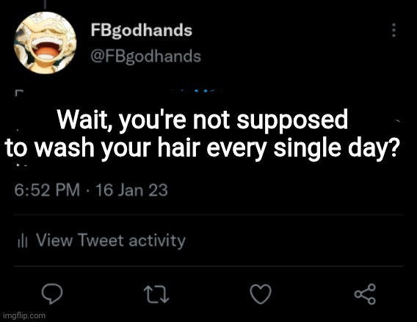Open the share icon for this tweet
The image size is (417, 322).
[365, 294]
